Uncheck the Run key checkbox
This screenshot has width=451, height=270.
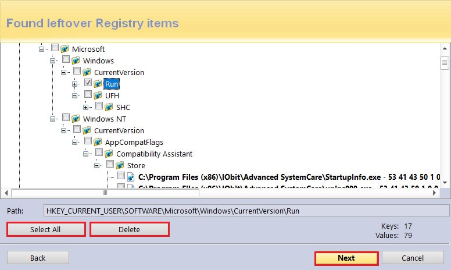pos(88,82)
